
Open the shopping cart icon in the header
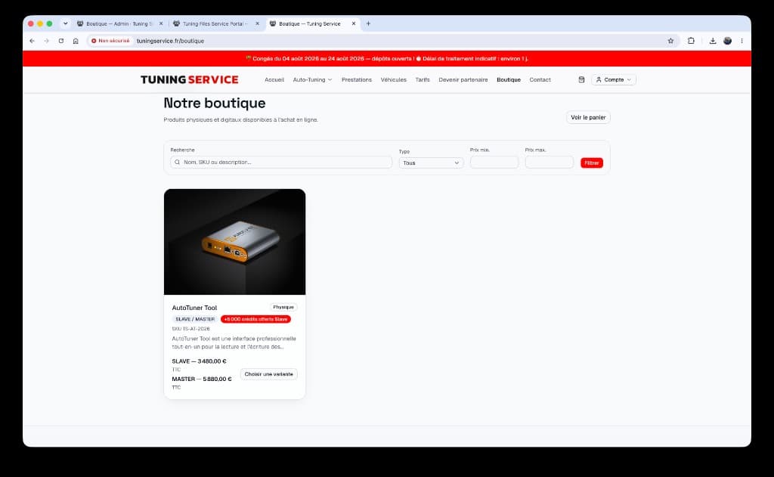[x=581, y=79]
